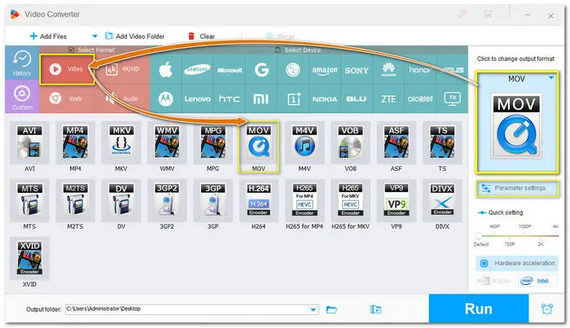Open Nokia device presets

325,98
